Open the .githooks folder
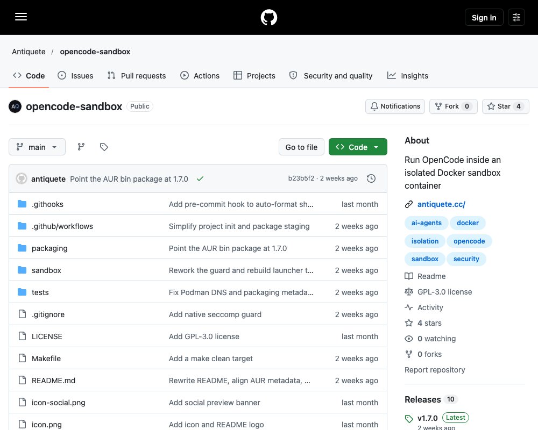Screen dimensions: 538x430 pyautogui.click(x=48, y=204)
